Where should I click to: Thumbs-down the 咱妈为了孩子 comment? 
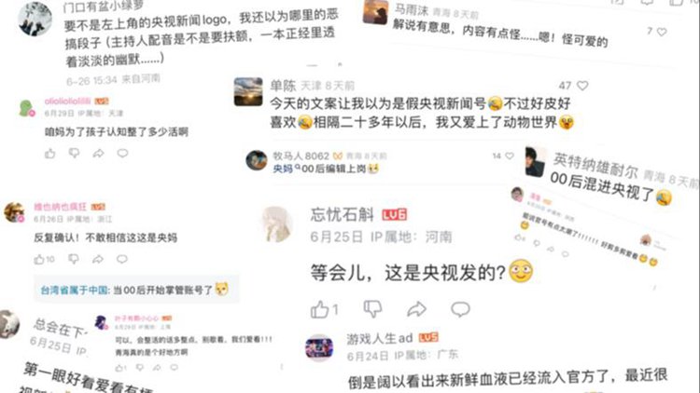(x=74, y=154)
